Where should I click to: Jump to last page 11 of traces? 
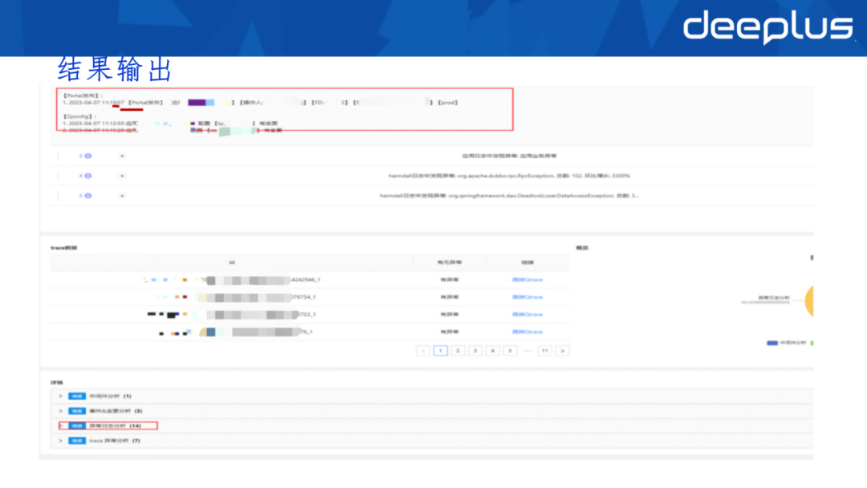[545, 351]
